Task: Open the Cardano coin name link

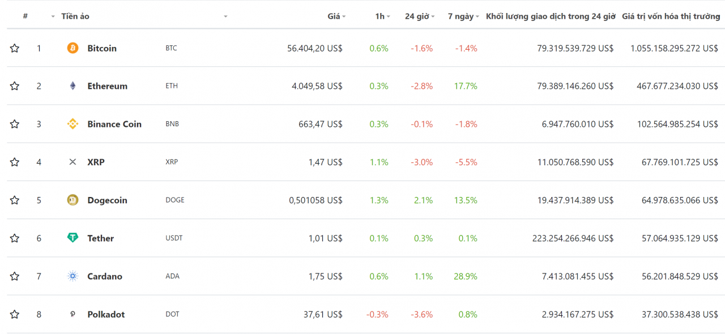Action: point(105,276)
